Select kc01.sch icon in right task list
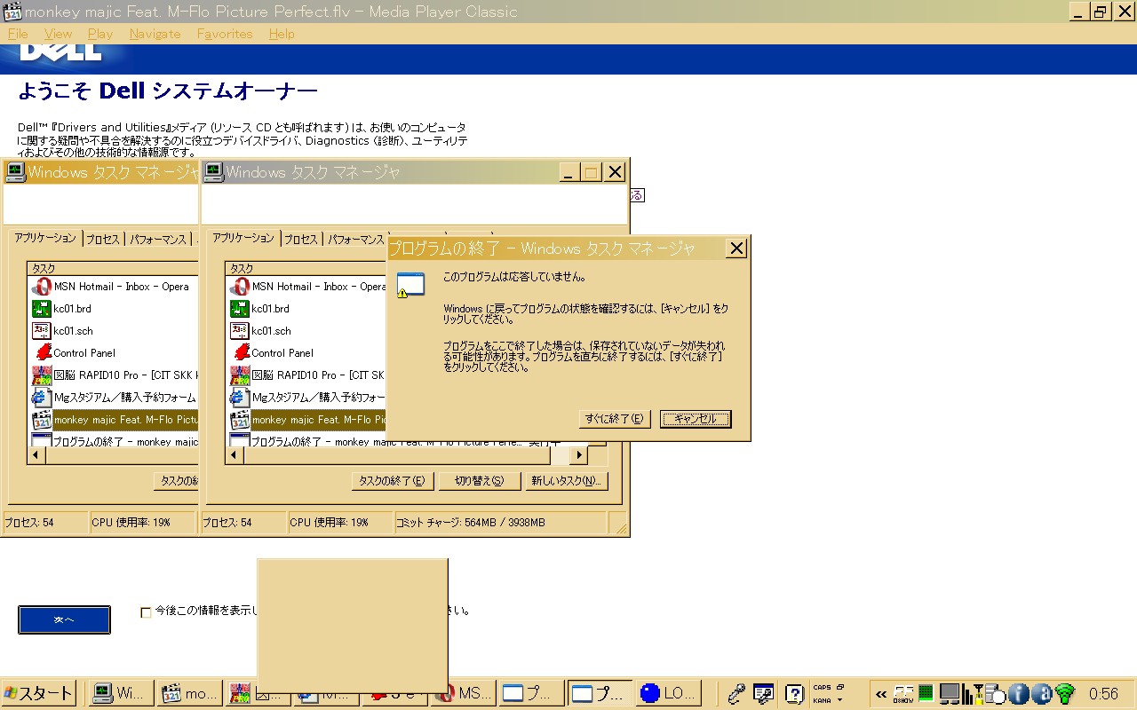Viewport: 1137px width, 710px height. click(239, 331)
